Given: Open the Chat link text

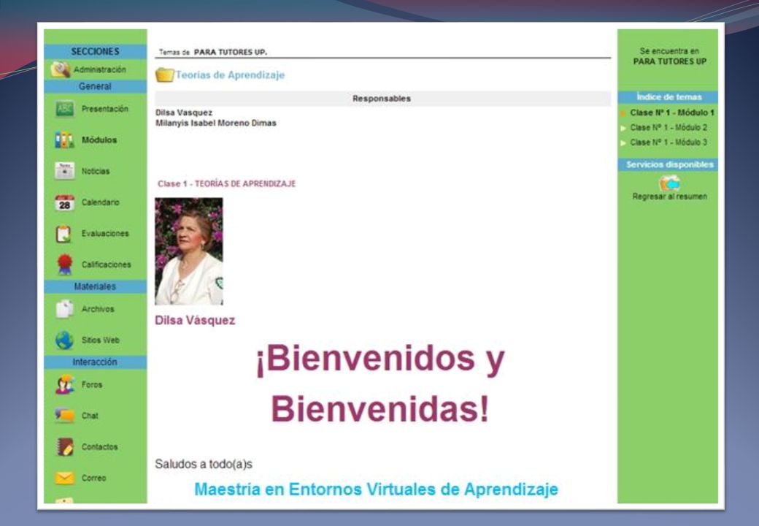Looking at the screenshot, I should click(x=90, y=416).
